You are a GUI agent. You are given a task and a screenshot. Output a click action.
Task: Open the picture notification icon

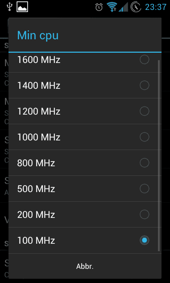22,7
